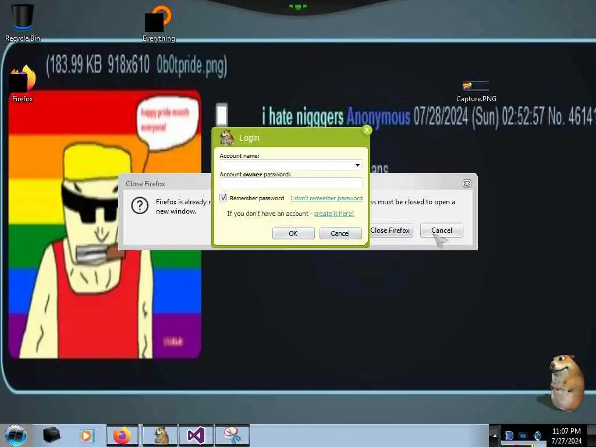Click the question mark icon in the Close Firefox dialog
Viewport: 596px width, 447px height.
pyautogui.click(x=140, y=205)
